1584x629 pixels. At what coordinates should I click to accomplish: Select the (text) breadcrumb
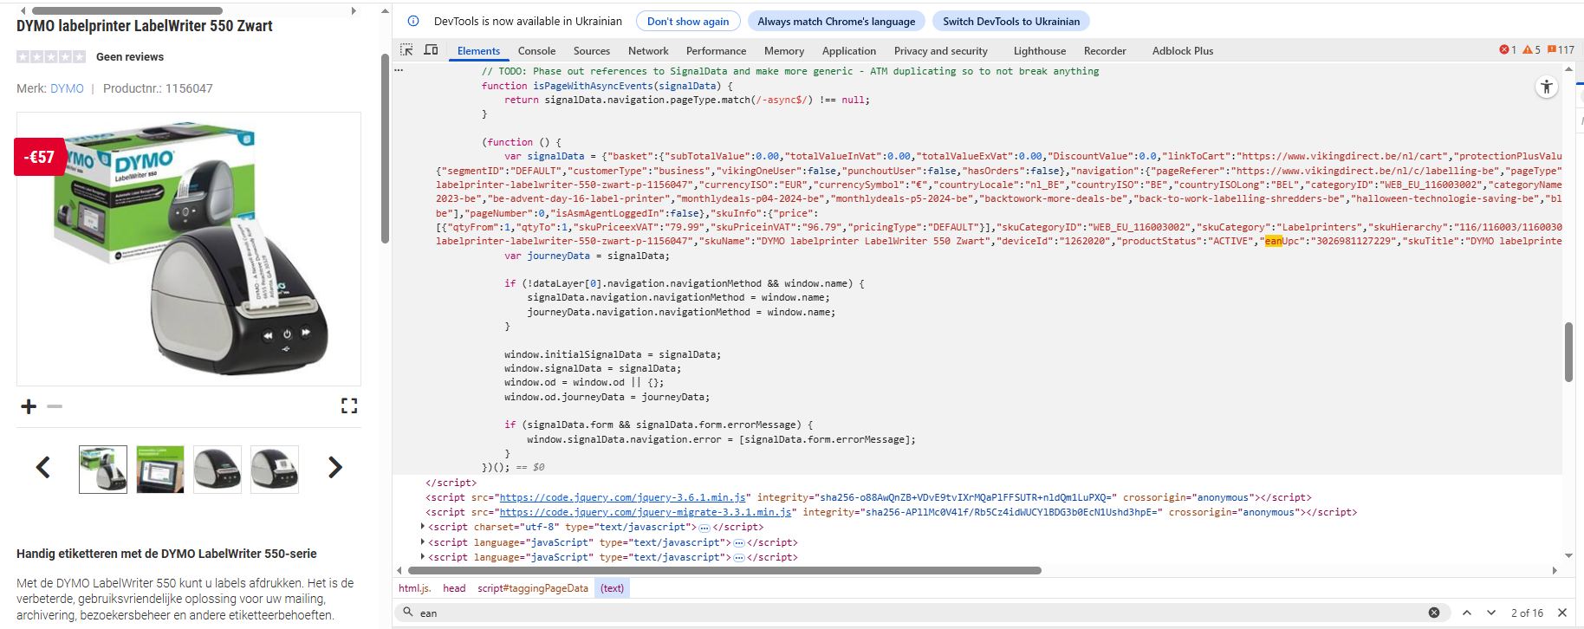tap(612, 588)
